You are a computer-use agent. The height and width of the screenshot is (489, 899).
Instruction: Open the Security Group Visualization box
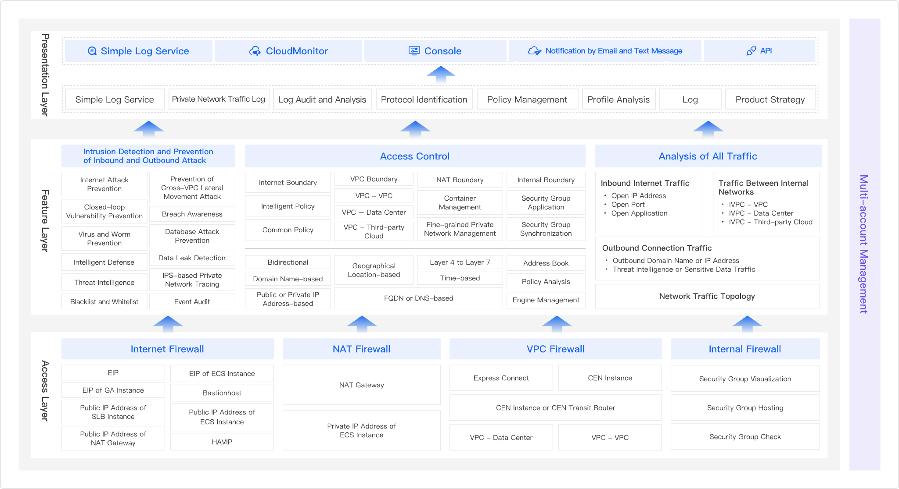745,379
